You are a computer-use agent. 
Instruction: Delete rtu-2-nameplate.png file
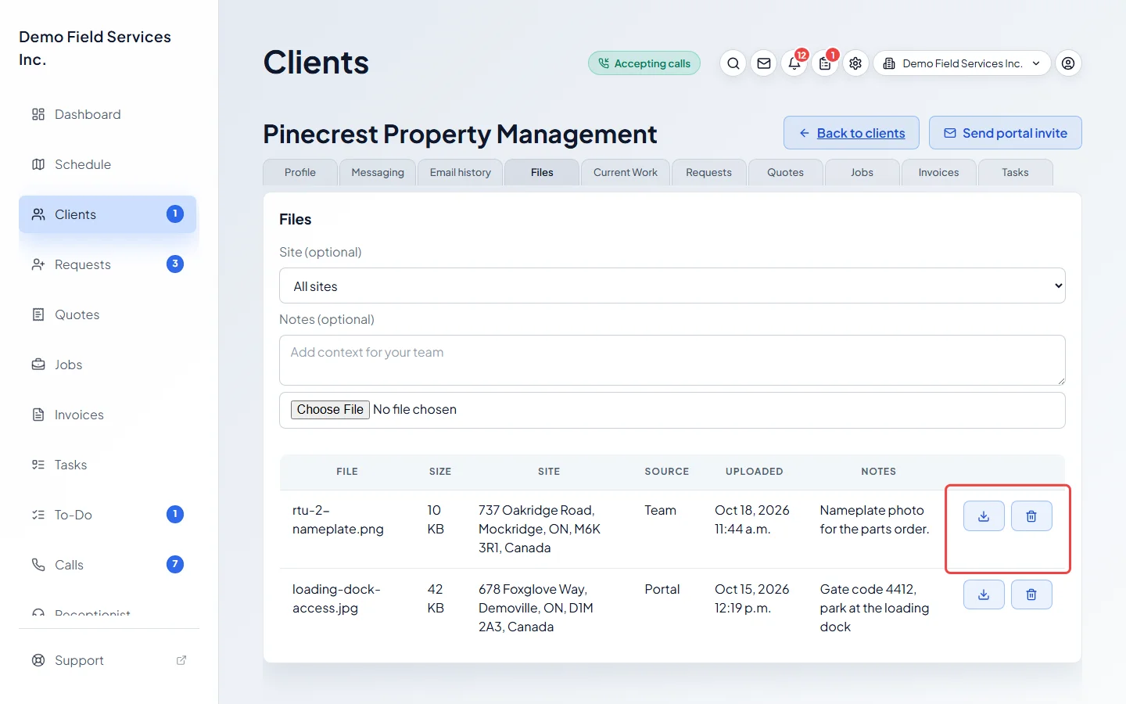pyautogui.click(x=1031, y=516)
